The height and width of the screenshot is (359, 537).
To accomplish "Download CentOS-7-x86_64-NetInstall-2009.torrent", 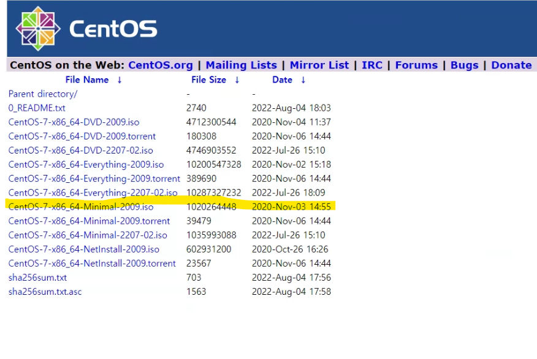I will point(92,264).
